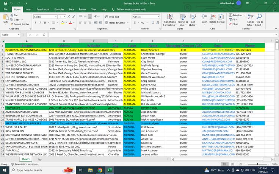This screenshot has width=279, height=174.
Task: Expand the Clear options dropdown
Action: click(x=239, y=24)
